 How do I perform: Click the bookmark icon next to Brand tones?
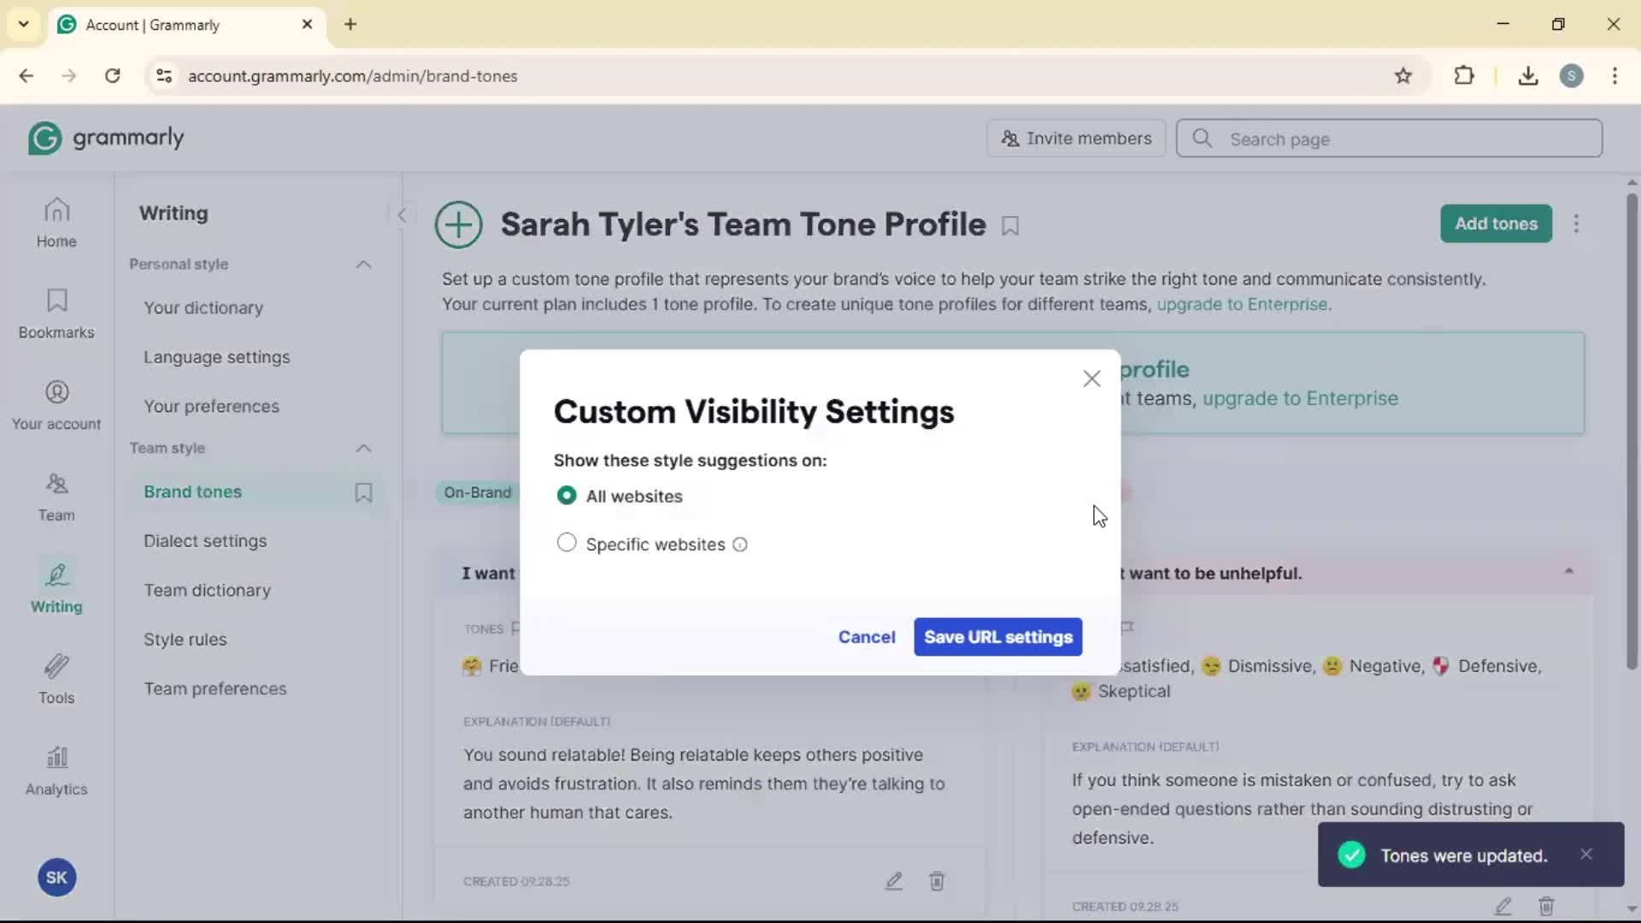[363, 492]
